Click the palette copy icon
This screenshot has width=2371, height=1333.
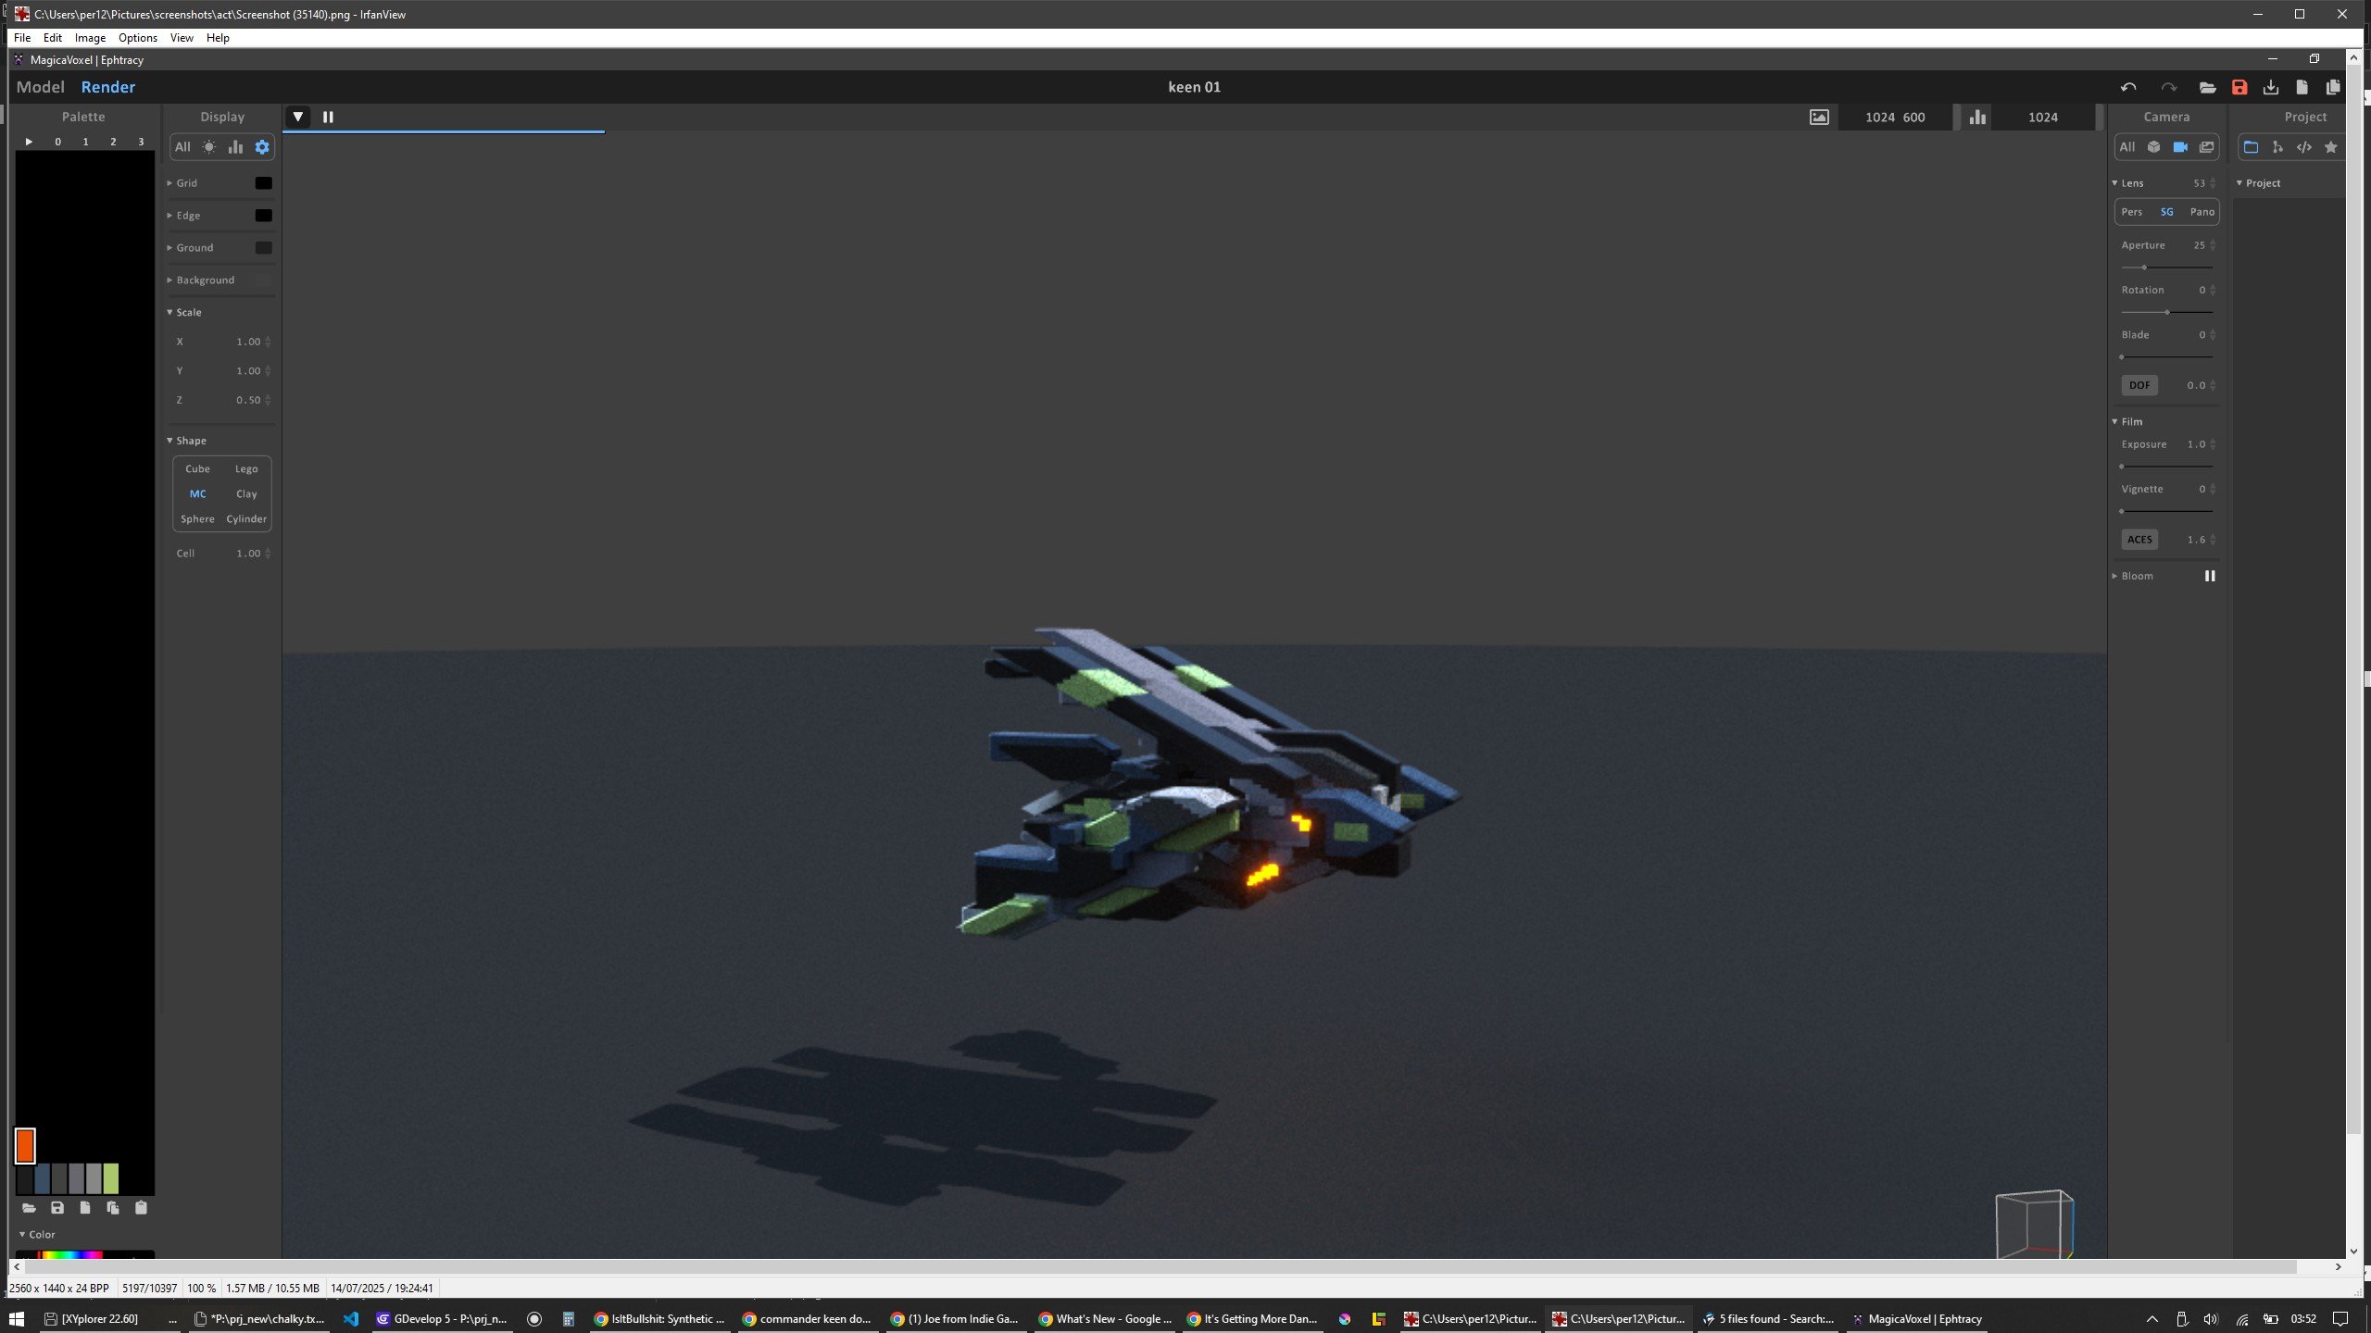tap(113, 1208)
